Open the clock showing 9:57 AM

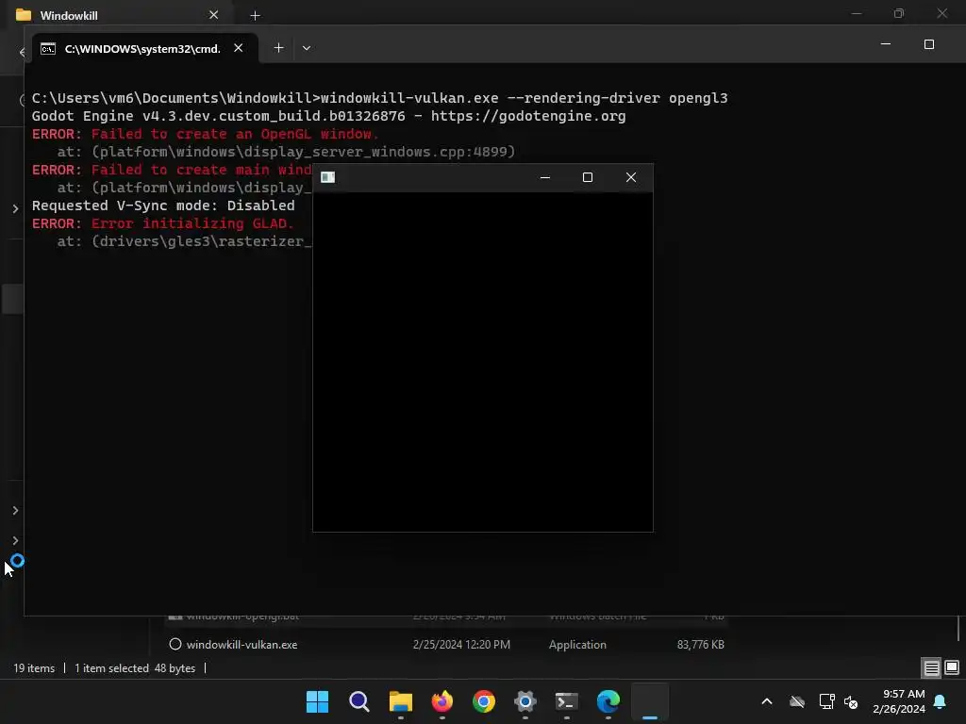click(x=899, y=701)
